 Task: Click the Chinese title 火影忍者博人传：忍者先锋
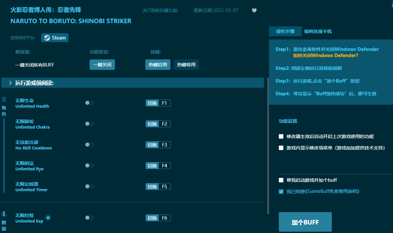pos(46,10)
